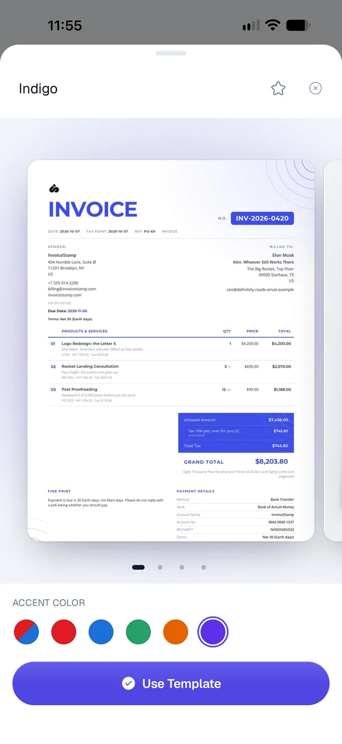
Task: Tap the Use Template button
Action: click(x=171, y=683)
